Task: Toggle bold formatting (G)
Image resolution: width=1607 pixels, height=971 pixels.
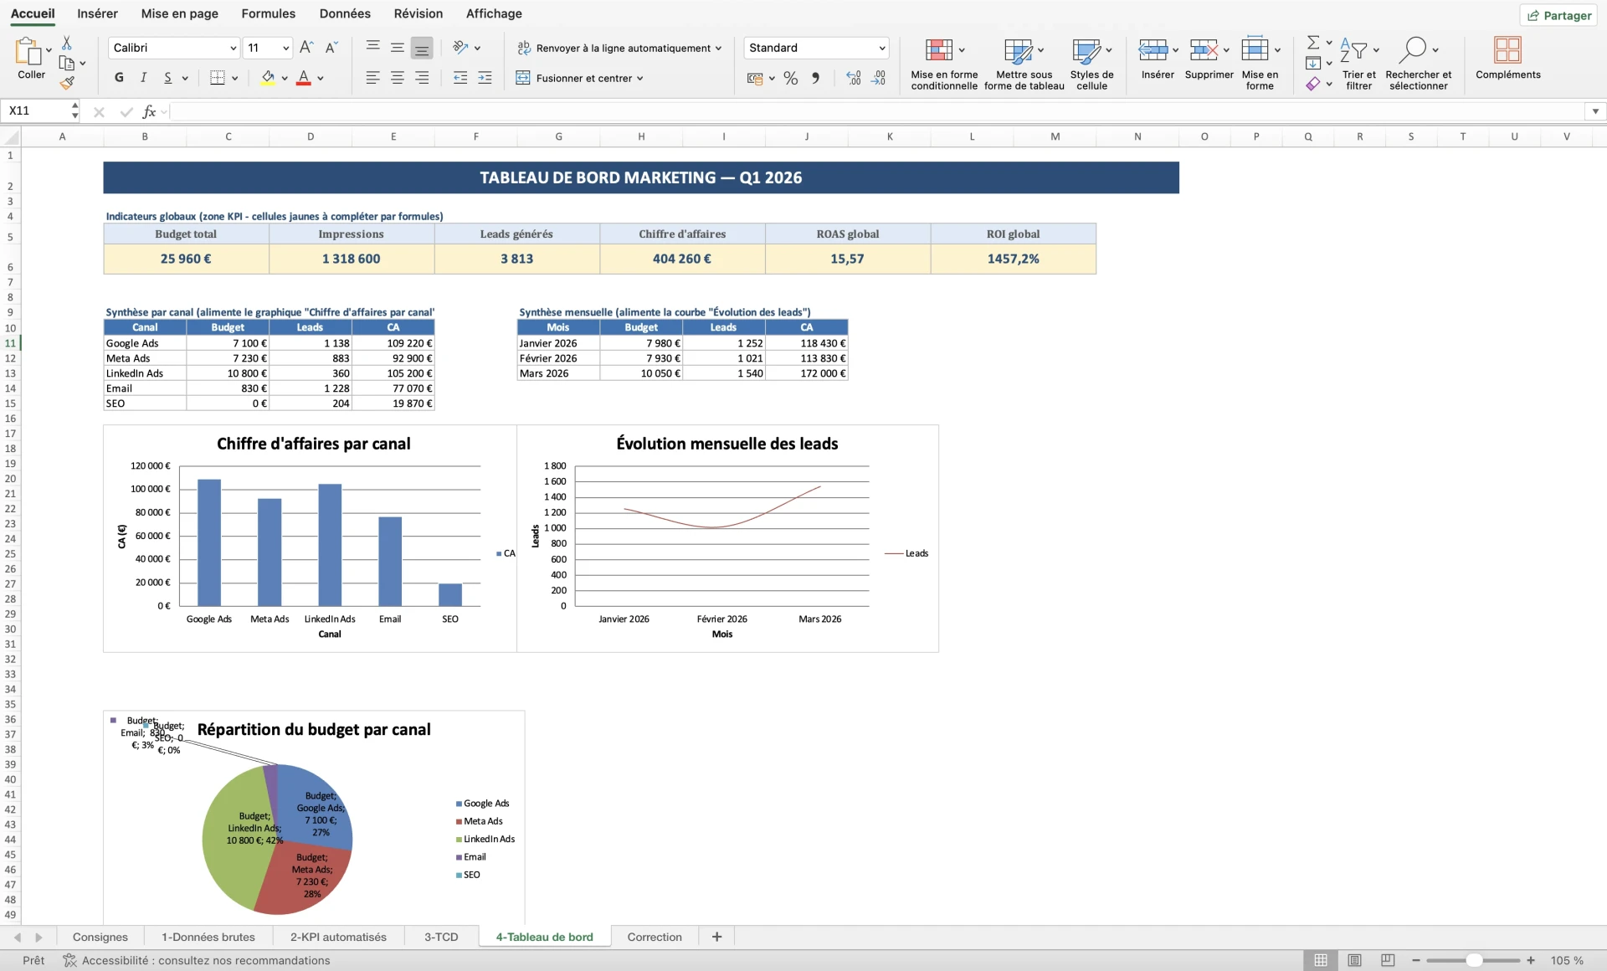Action: point(119,78)
